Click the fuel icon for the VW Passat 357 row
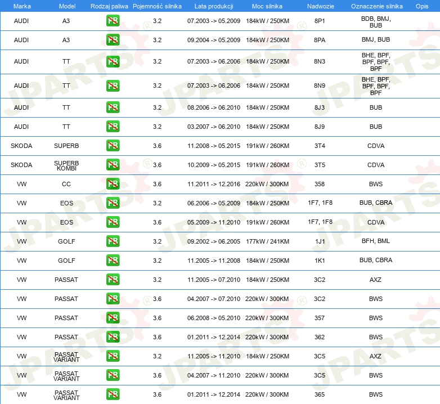 [113, 318]
